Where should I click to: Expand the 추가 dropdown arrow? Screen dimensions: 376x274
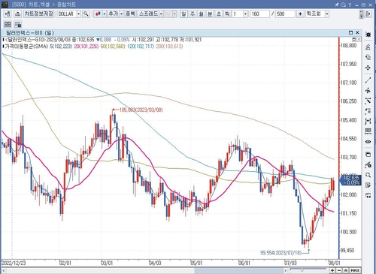pos(121,14)
